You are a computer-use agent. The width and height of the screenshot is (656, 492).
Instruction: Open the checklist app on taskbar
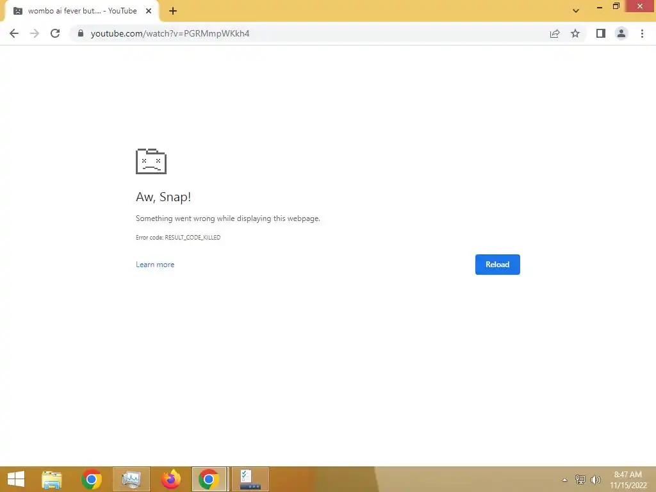[250, 479]
